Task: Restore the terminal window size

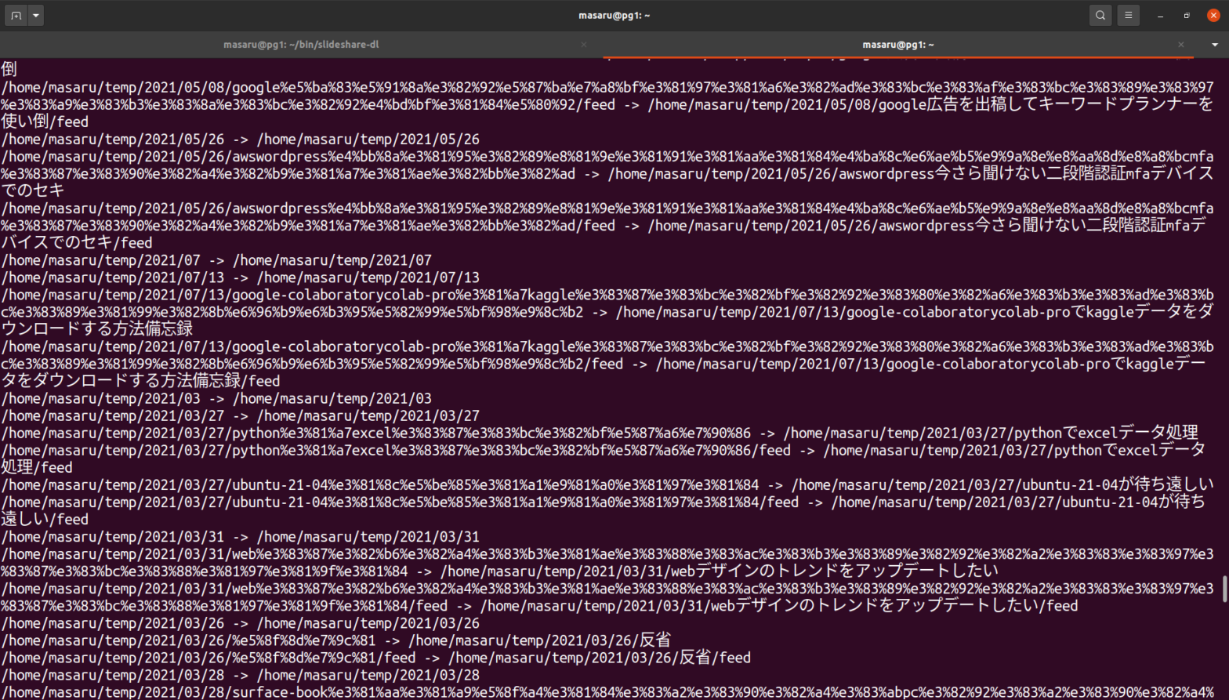Action: point(1187,15)
